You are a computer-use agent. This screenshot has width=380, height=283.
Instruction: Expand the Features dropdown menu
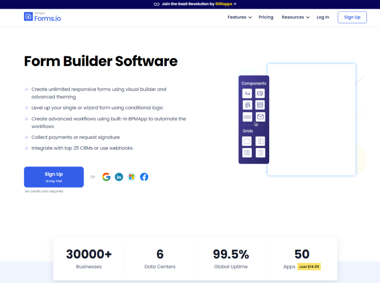tap(239, 17)
